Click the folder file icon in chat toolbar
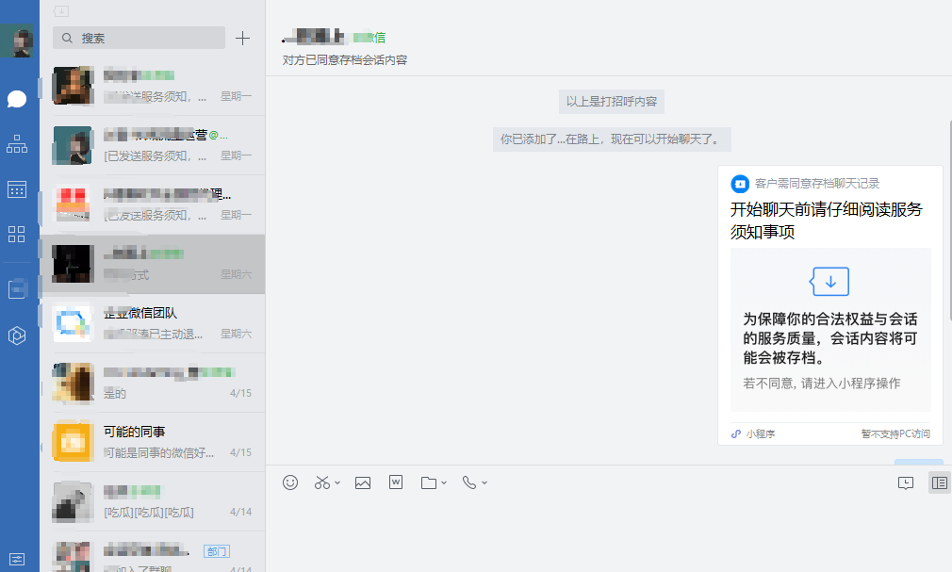952x572 pixels. pyautogui.click(x=429, y=482)
